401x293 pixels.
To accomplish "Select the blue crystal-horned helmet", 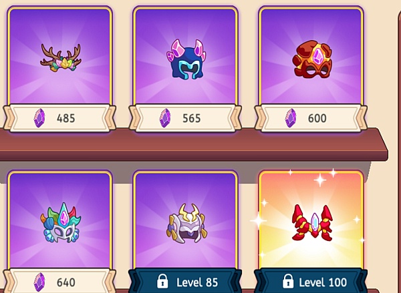I will pos(186,59).
